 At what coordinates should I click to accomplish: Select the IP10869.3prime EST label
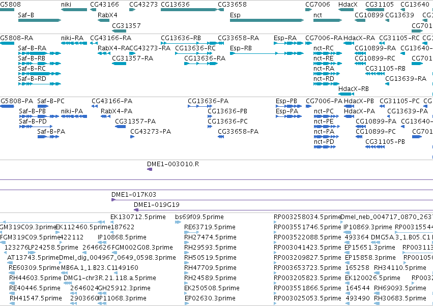point(367,227)
